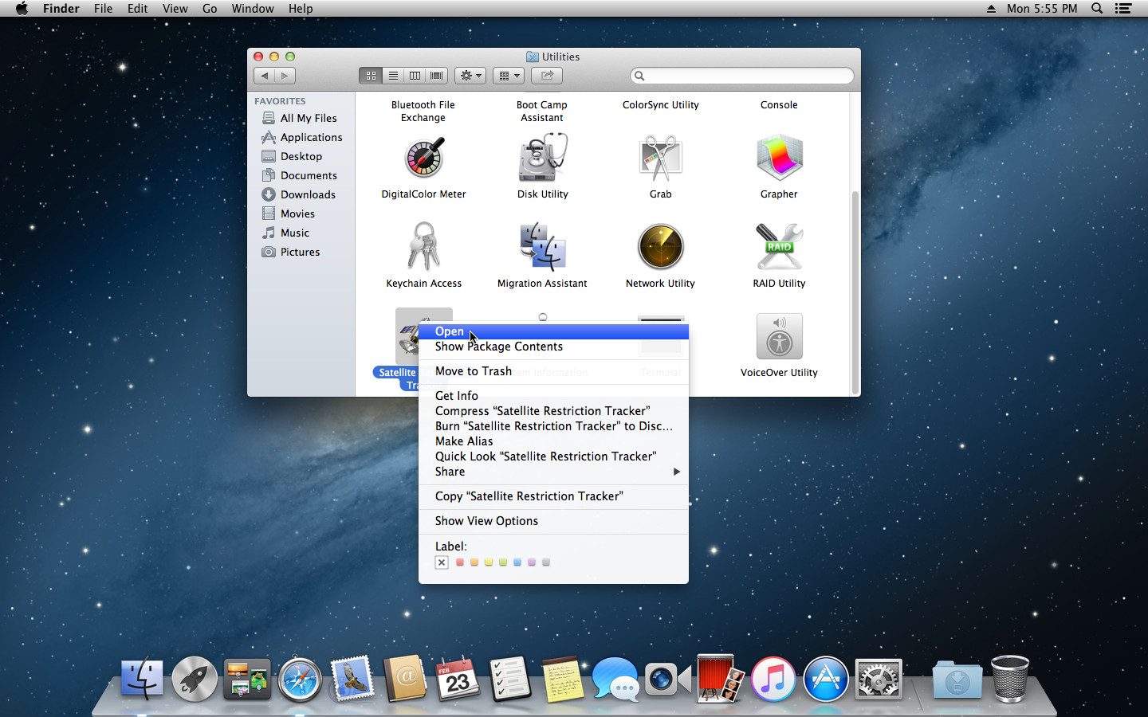The width and height of the screenshot is (1148, 717).
Task: Open the Disk Utility app icon
Action: (542, 159)
